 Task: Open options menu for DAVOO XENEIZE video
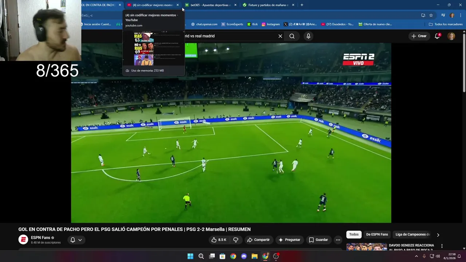pos(442,246)
